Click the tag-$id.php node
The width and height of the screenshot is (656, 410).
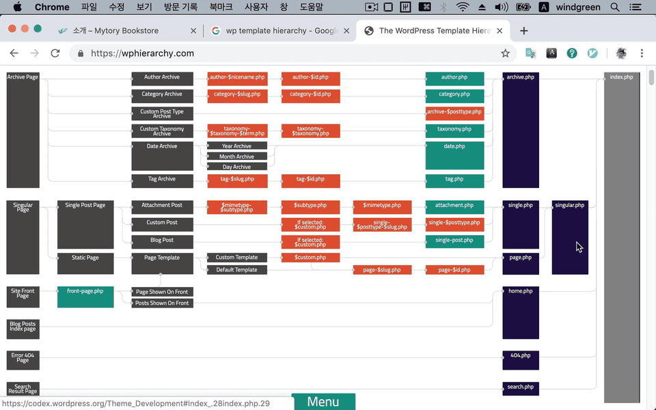310,180
